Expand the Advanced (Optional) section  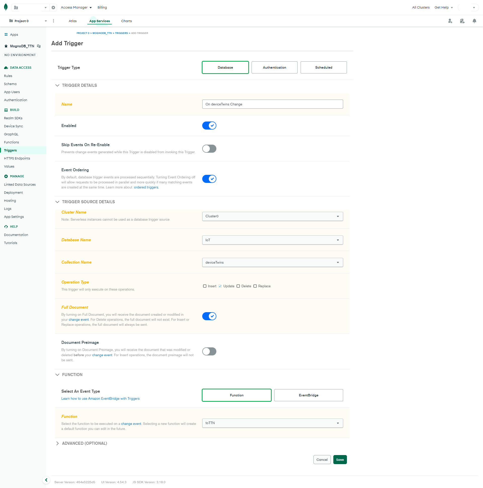point(81,443)
